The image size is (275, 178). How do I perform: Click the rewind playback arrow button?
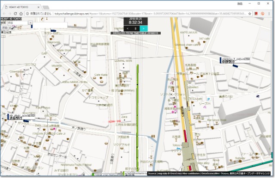[128, 28]
